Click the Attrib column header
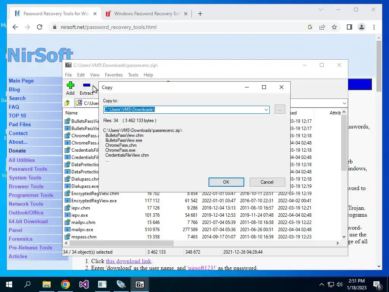The image size is (389, 292). [335, 113]
